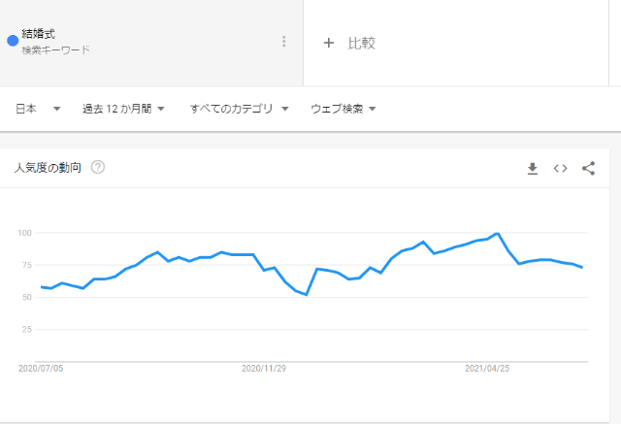The width and height of the screenshot is (621, 424).
Task: Open the help icon beside 人気度の動向
Action: coord(98,168)
